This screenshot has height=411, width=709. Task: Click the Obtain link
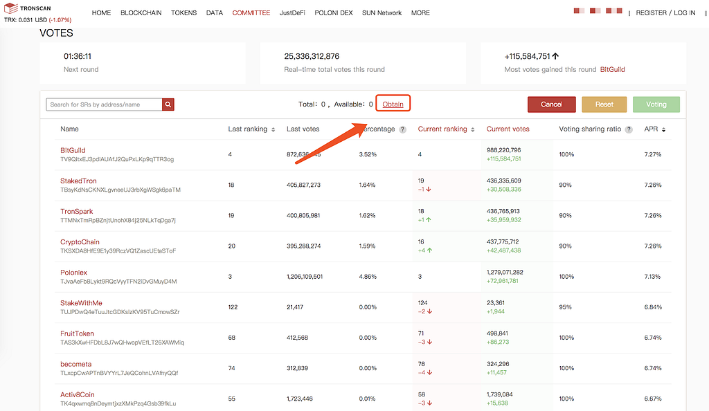pyautogui.click(x=393, y=104)
